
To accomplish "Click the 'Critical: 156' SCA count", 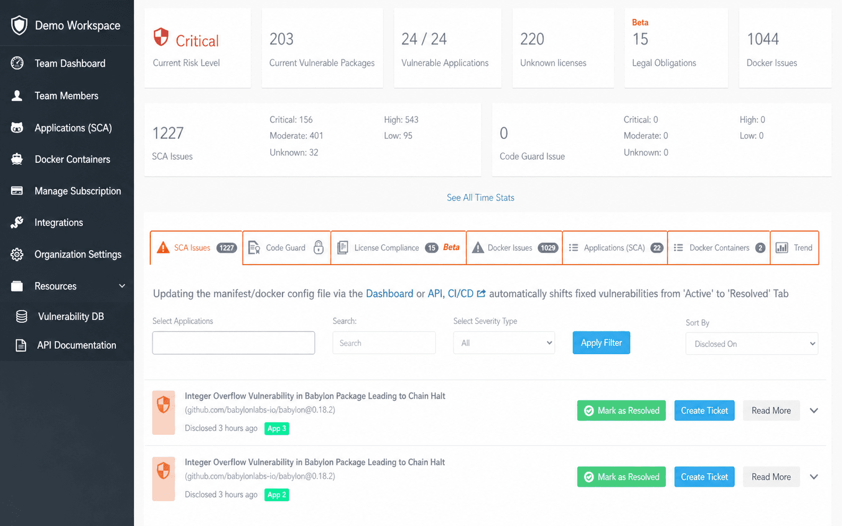I will click(x=291, y=120).
